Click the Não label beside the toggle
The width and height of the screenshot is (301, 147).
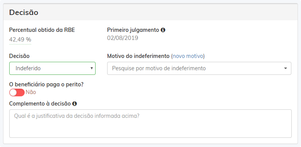pyautogui.click(x=31, y=92)
